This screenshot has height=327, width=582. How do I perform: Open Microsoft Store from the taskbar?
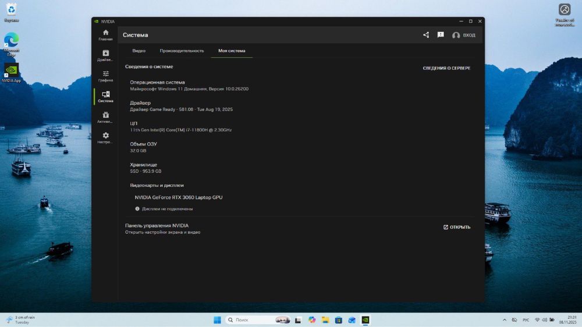click(x=339, y=320)
